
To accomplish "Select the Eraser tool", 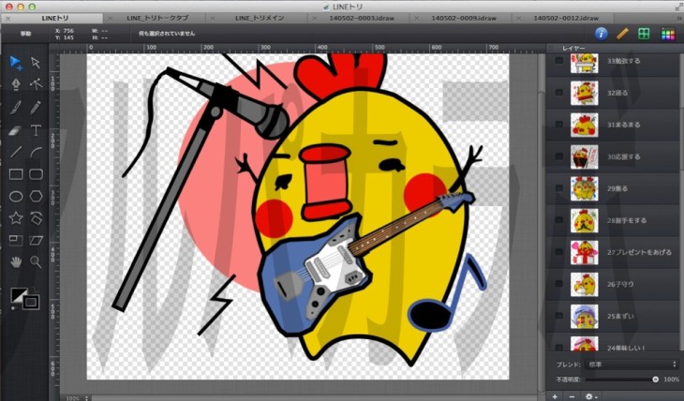I will tap(16, 130).
